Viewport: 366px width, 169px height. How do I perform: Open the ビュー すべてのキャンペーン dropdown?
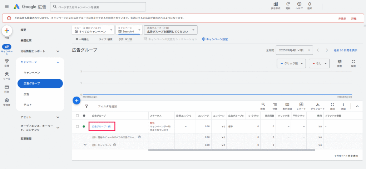point(93,30)
